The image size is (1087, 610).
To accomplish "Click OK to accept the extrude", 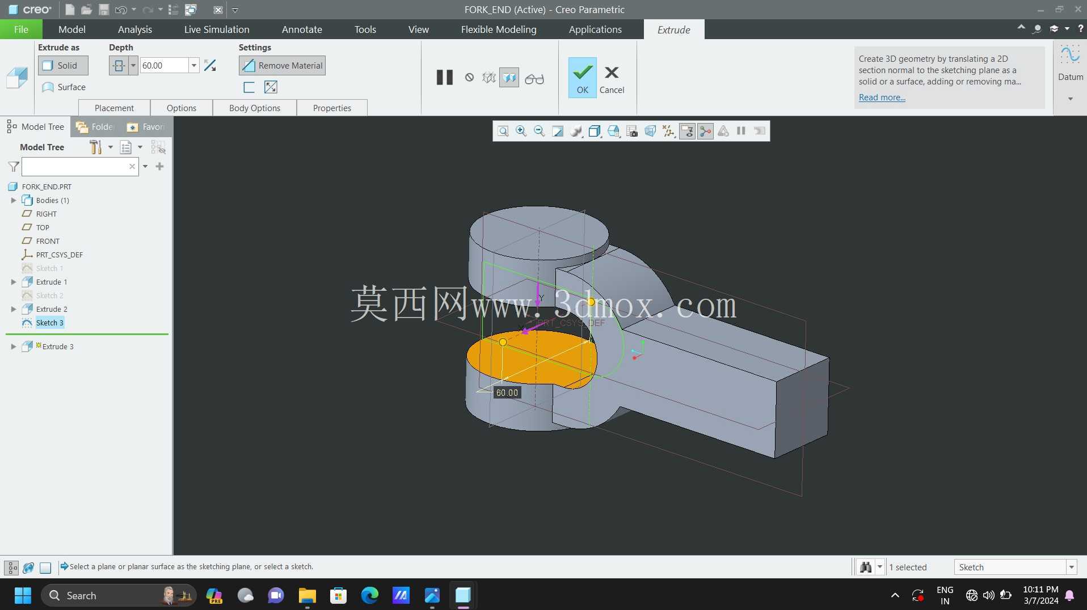I will [583, 78].
